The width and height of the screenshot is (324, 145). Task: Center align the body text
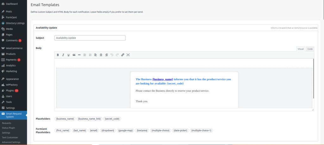click(101, 55)
